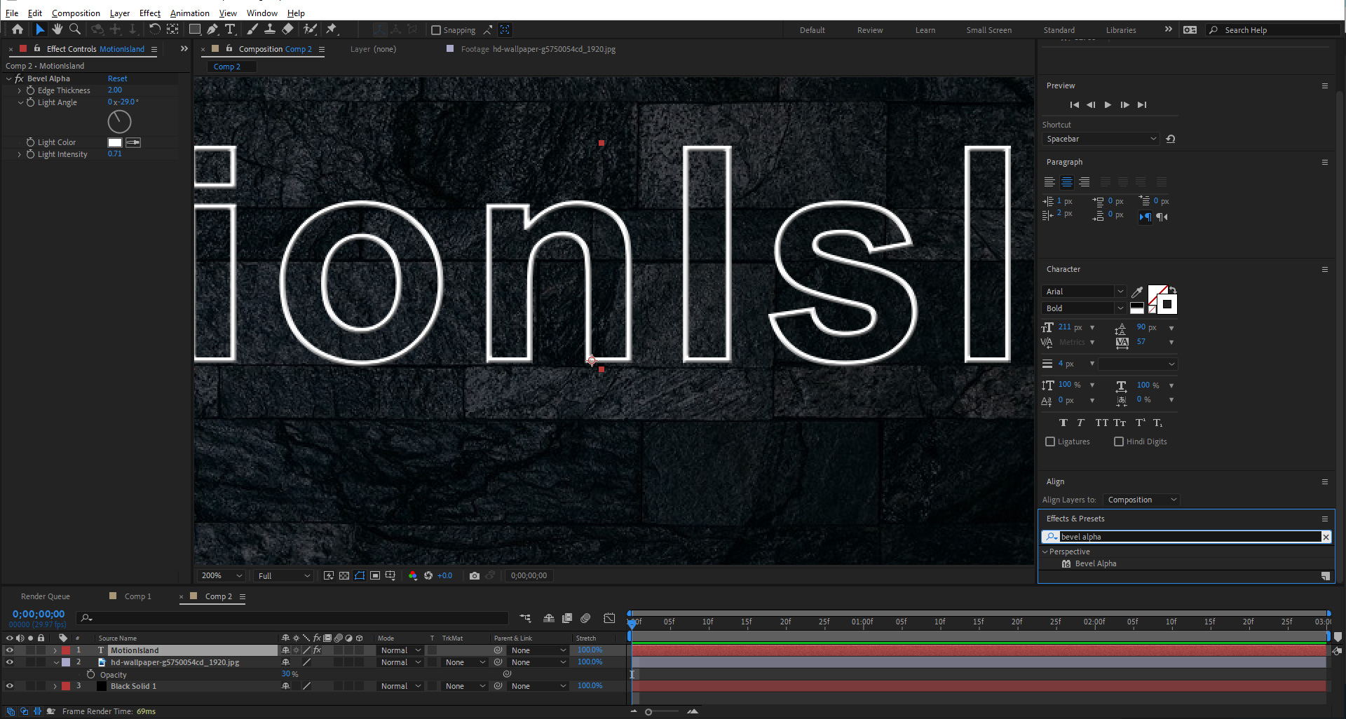Image resolution: width=1346 pixels, height=719 pixels.
Task: Click the Faux Italic text style button
Action: (x=1080, y=423)
